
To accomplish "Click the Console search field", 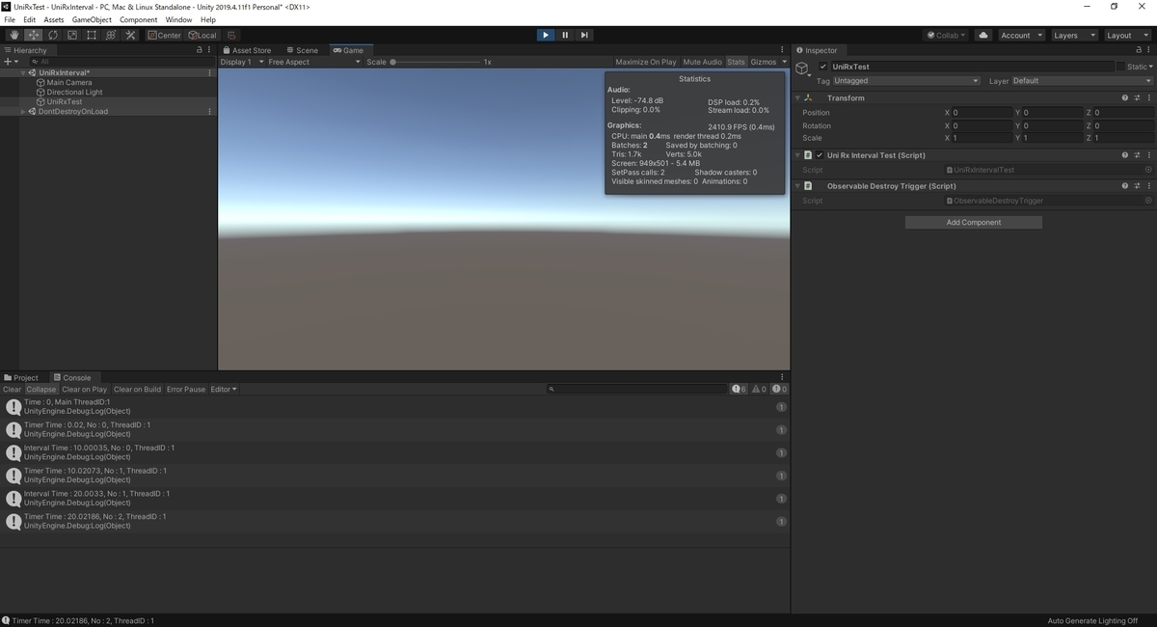I will [x=636, y=389].
